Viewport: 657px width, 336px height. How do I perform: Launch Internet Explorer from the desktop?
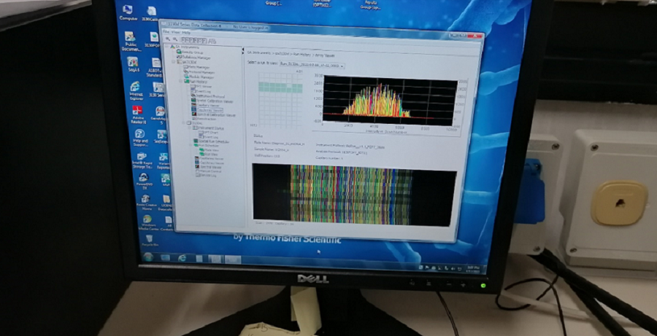[136, 88]
